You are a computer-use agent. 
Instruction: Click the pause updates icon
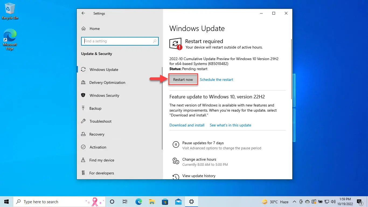click(176, 145)
